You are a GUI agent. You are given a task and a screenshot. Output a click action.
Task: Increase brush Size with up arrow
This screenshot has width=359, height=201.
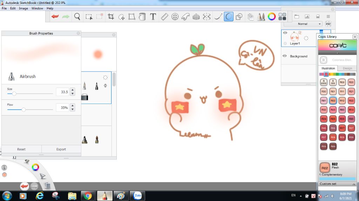(73, 90)
